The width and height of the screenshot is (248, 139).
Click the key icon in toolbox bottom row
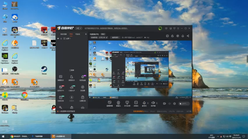[x=60, y=107]
